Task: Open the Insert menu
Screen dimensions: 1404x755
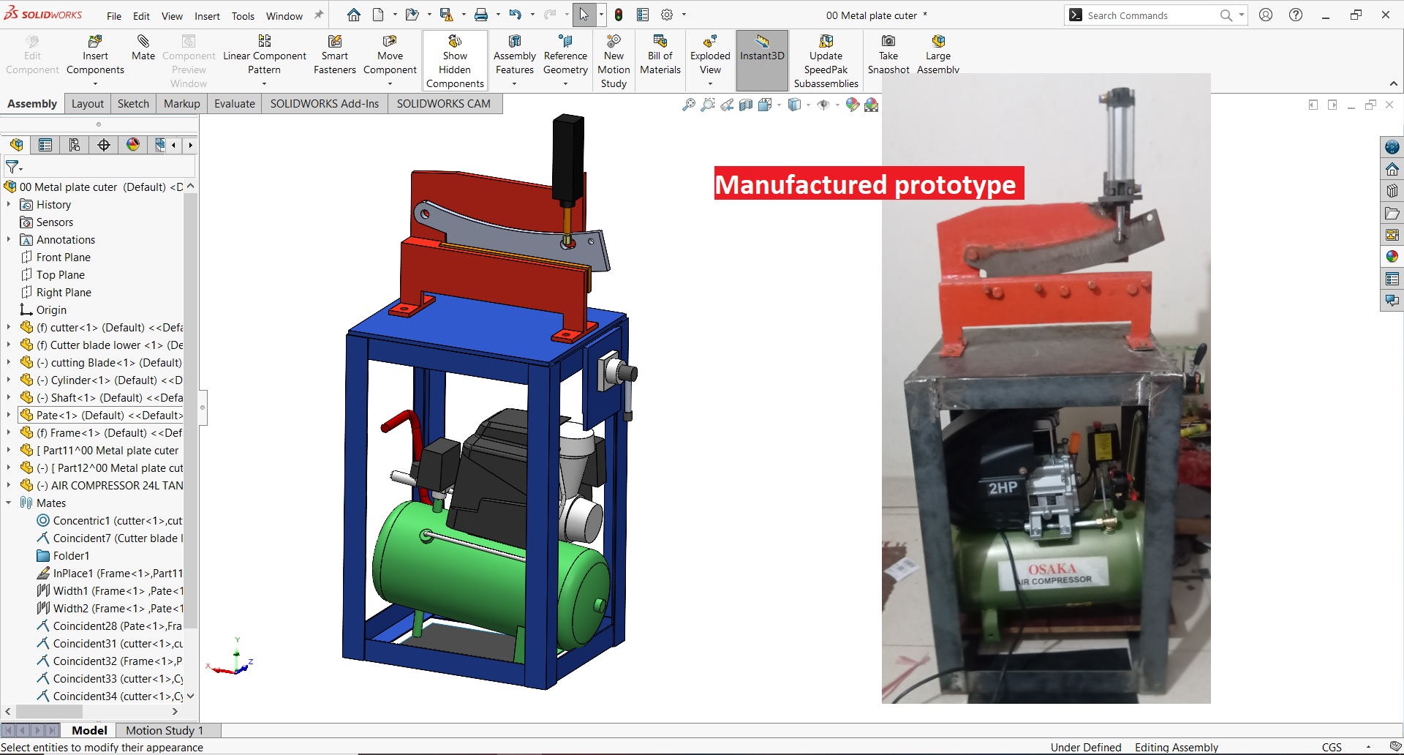Action: (x=207, y=16)
